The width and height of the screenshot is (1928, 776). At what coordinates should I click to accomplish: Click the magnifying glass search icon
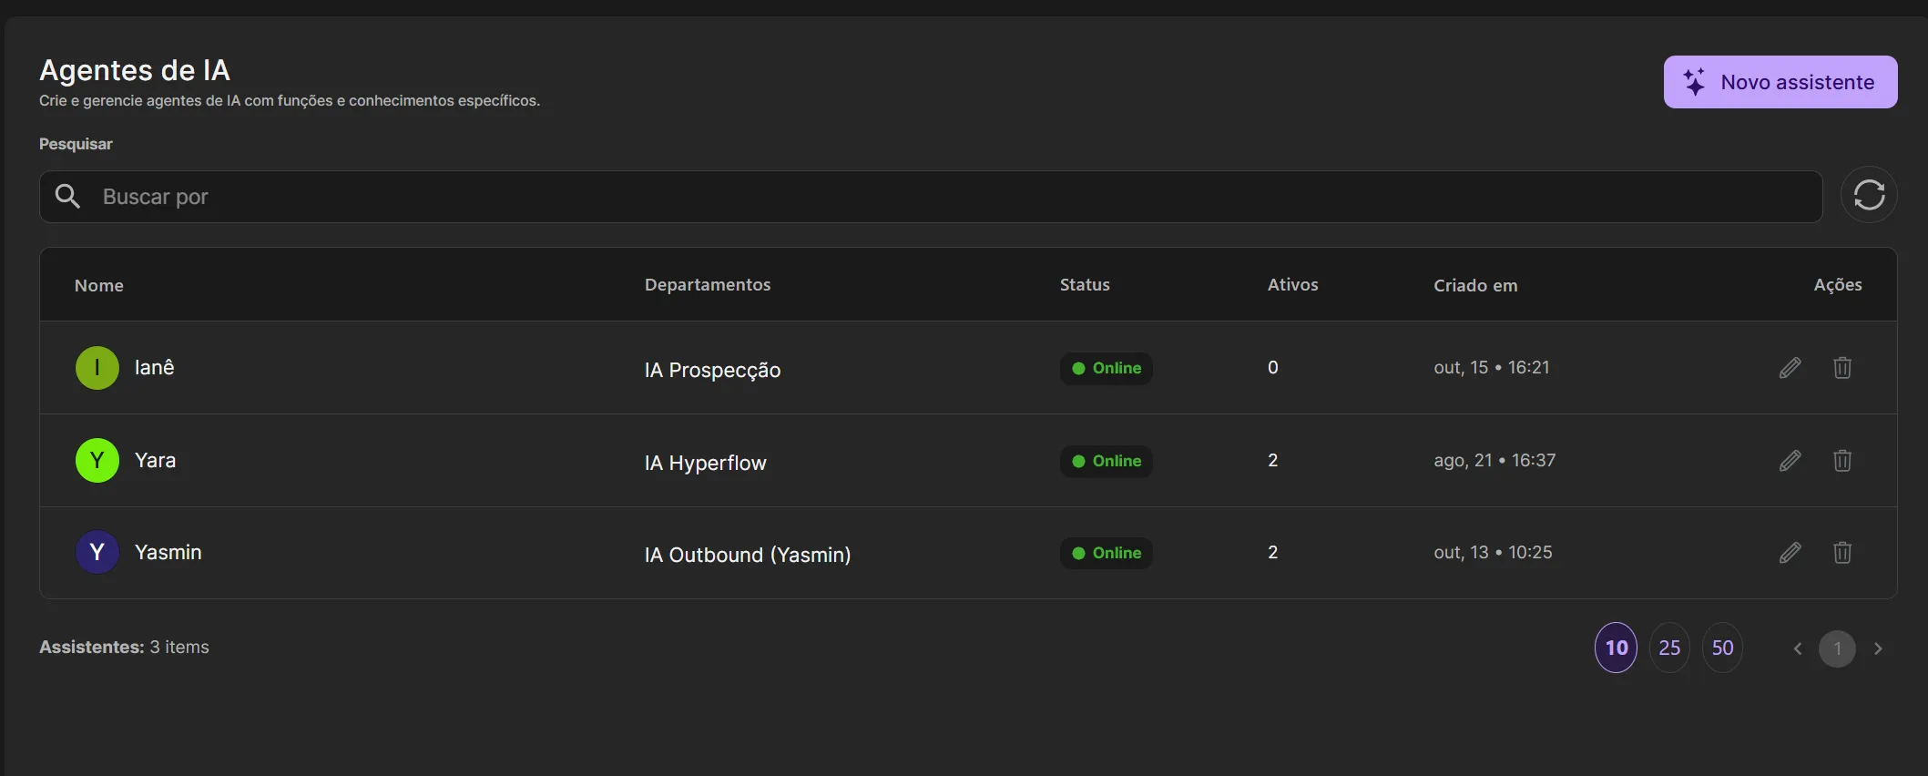pos(67,196)
